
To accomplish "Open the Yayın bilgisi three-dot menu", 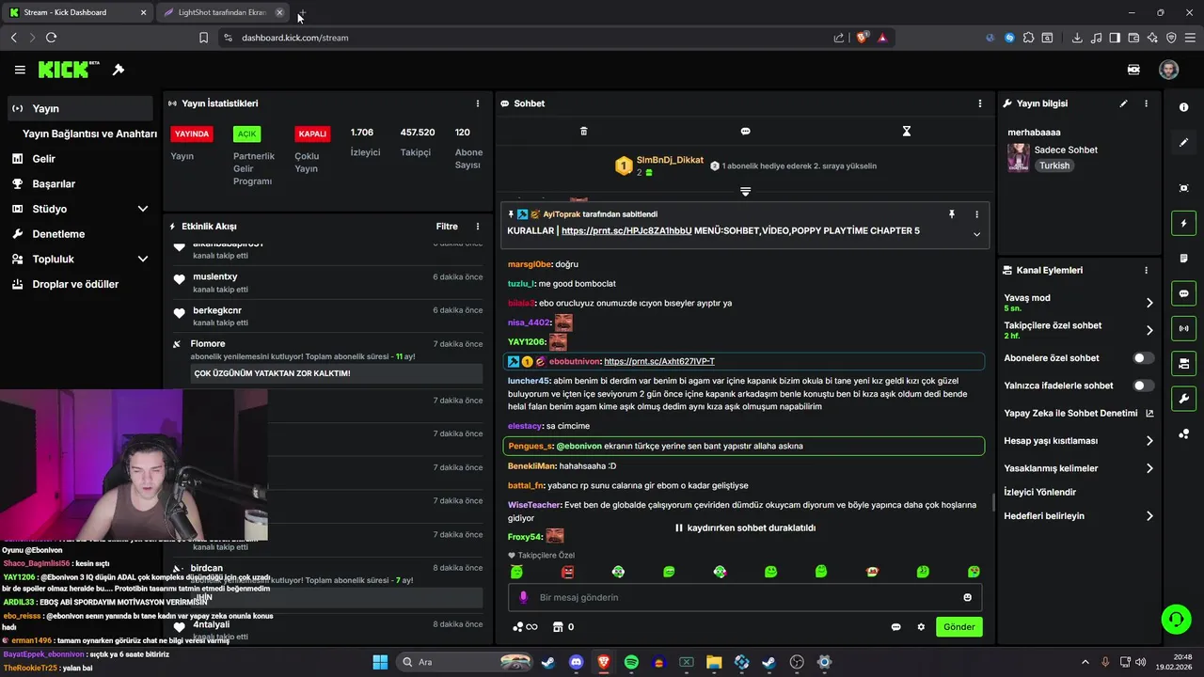I will point(1146,103).
